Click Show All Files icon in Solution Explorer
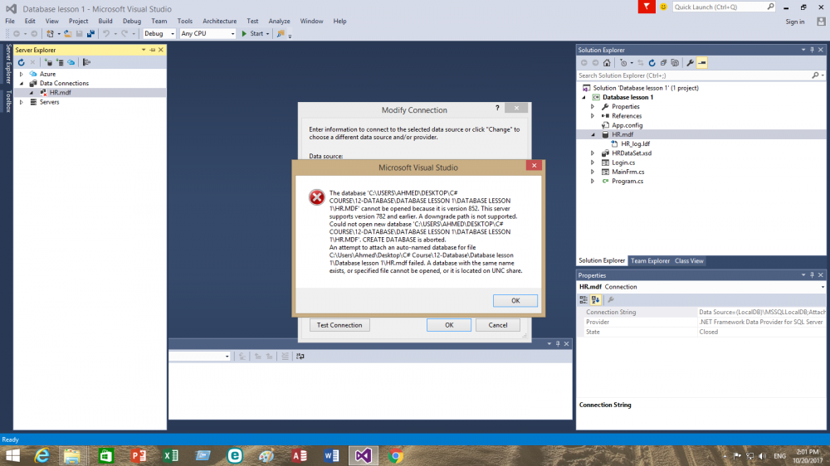830x466 pixels. [x=675, y=63]
